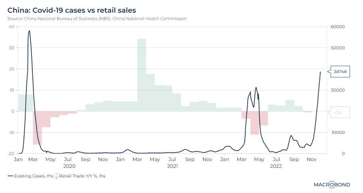Click the deepest pink retail bar in early 2020
The width and height of the screenshot is (363, 193).
point(37,128)
